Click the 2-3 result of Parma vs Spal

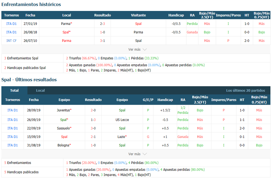click(x=102, y=24)
